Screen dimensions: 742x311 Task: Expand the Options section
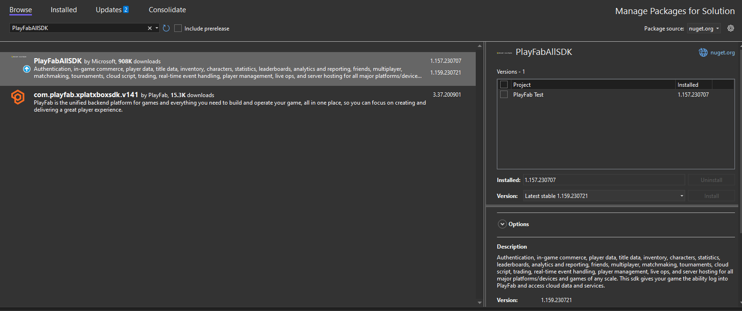(502, 224)
